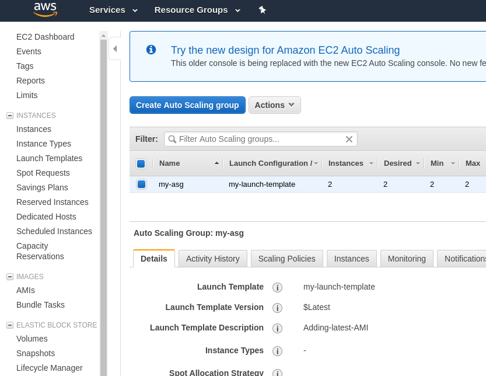Click the Name column sort arrow
Screen dimensions: 486x376
pos(216,163)
